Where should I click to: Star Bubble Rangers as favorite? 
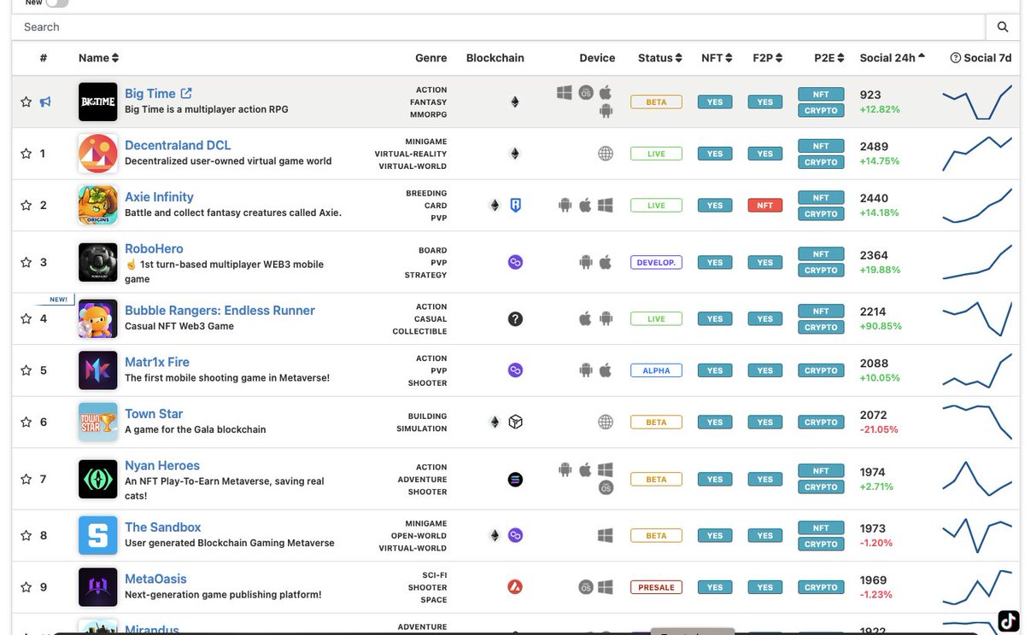(26, 318)
